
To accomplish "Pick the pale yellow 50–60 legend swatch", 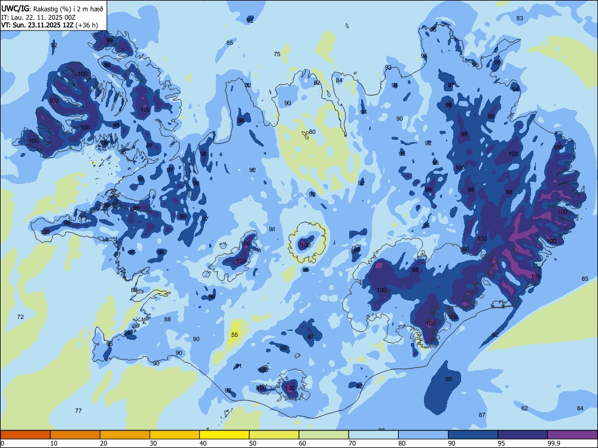I will [x=274, y=435].
